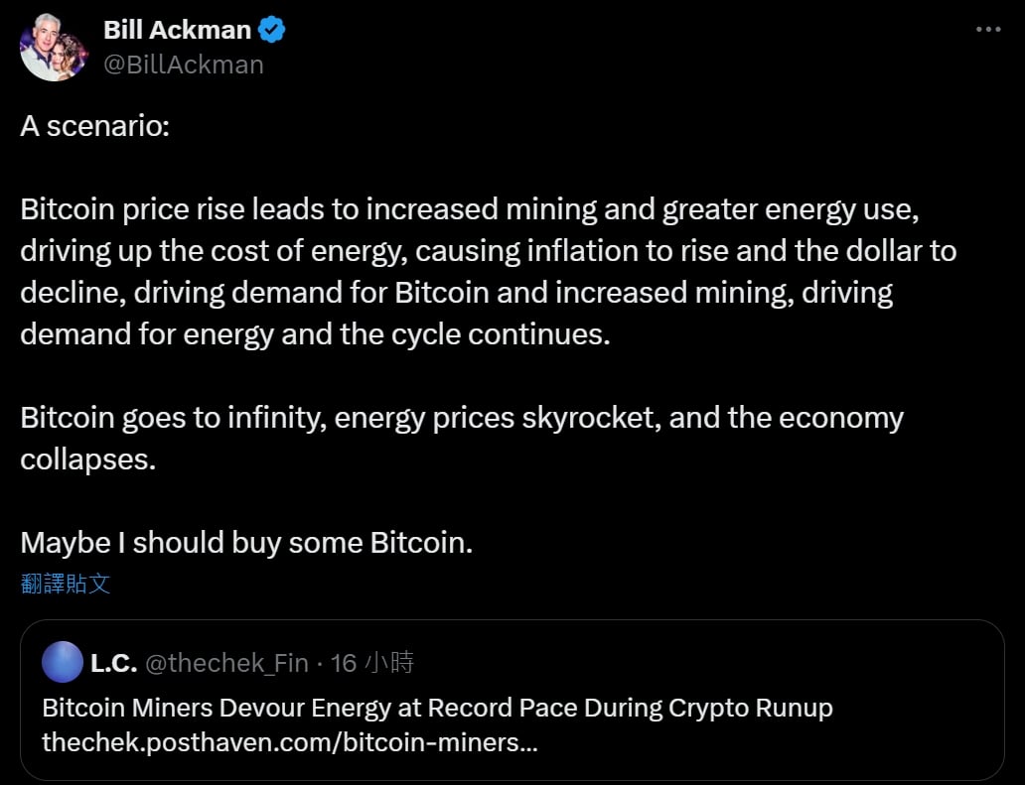Open the Bill Ackman display name
The height and width of the screenshot is (785, 1025).
click(x=177, y=30)
